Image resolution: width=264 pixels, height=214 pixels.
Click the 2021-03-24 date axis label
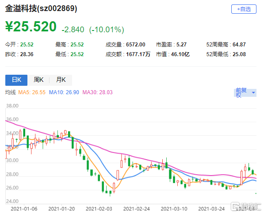coord(211,209)
